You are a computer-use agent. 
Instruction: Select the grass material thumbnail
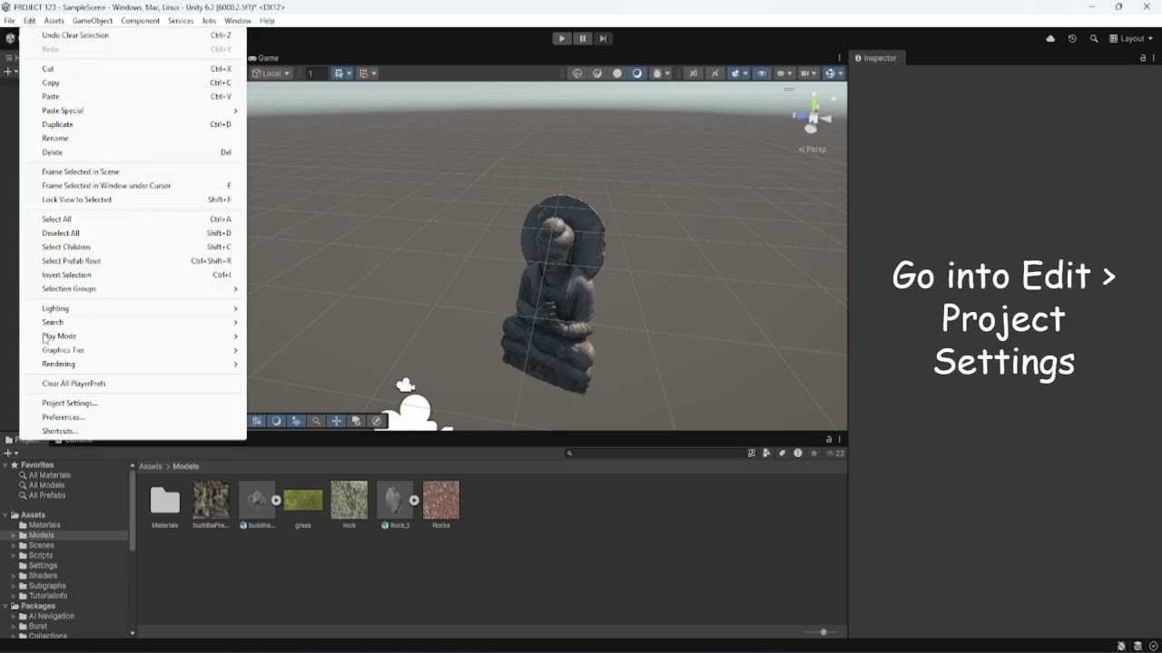coord(303,500)
